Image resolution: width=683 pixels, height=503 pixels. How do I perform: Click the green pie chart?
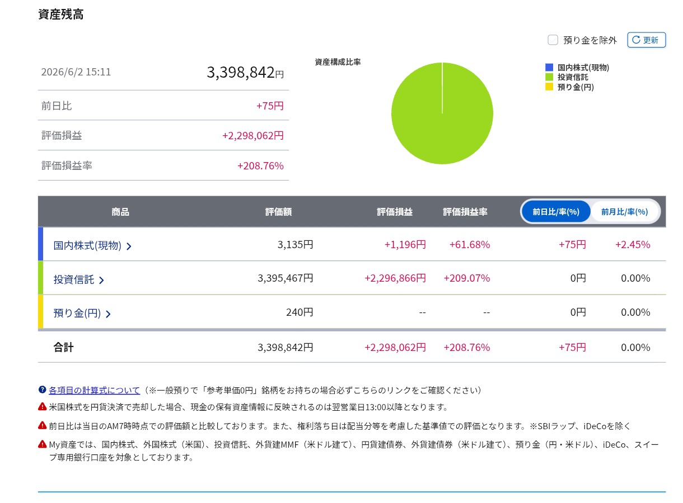click(x=442, y=113)
